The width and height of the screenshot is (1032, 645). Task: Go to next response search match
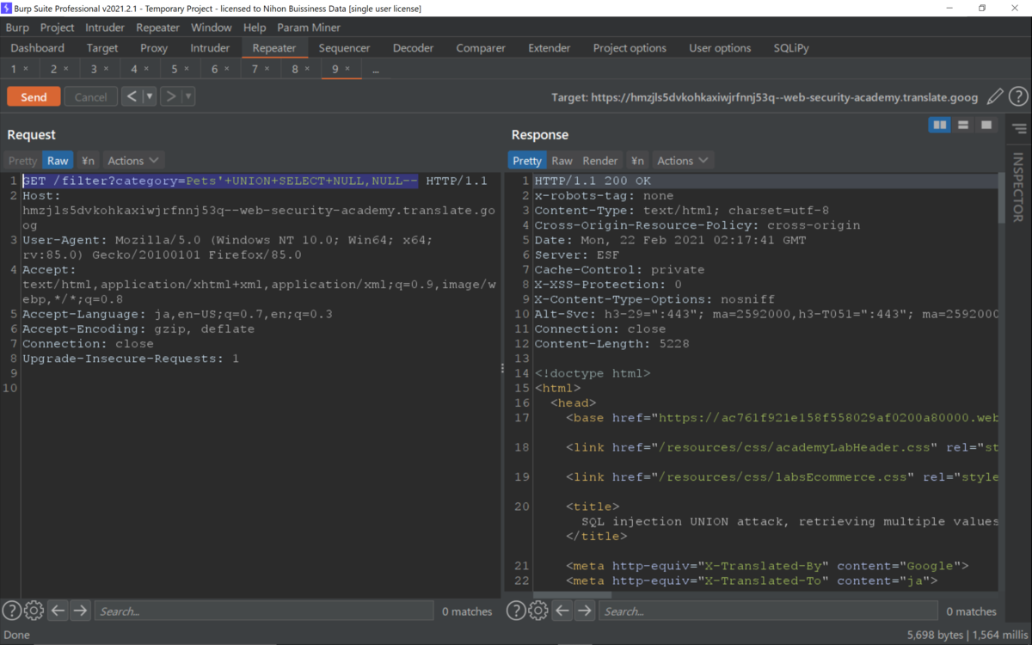tap(584, 611)
